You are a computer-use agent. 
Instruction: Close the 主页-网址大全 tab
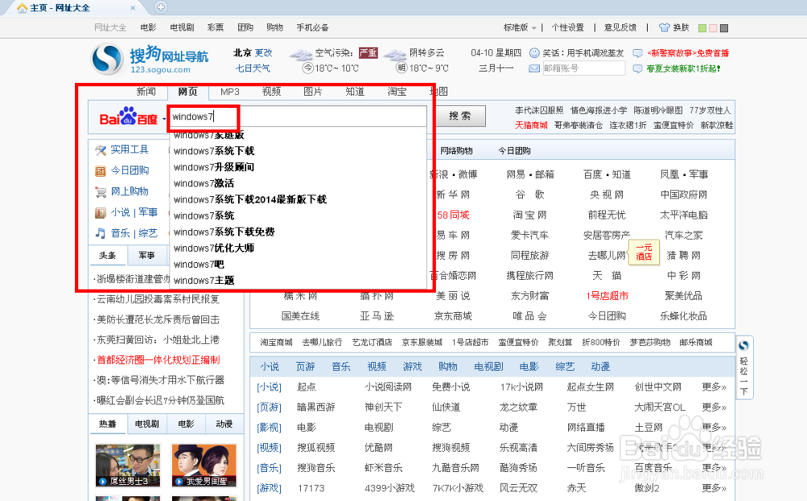pyautogui.click(x=133, y=8)
